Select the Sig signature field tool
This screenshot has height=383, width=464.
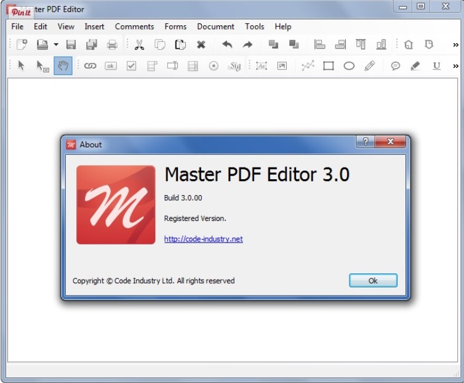234,66
